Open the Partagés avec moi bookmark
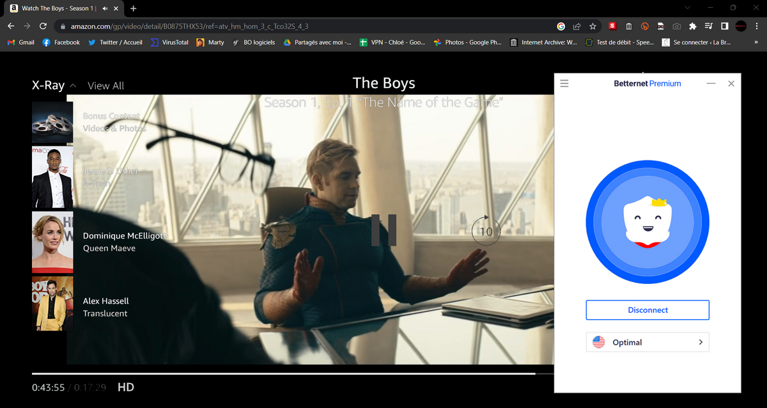 pyautogui.click(x=318, y=42)
